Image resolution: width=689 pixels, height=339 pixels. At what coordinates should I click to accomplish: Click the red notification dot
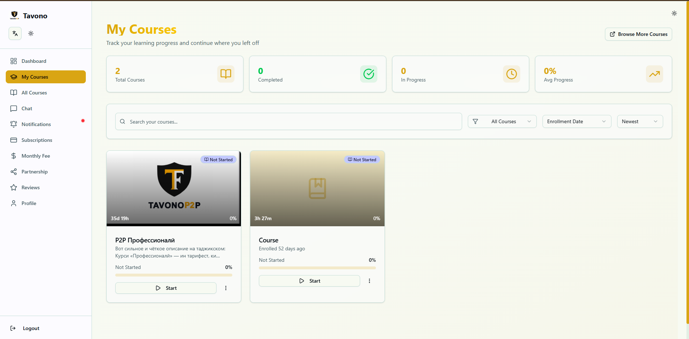[x=83, y=121]
